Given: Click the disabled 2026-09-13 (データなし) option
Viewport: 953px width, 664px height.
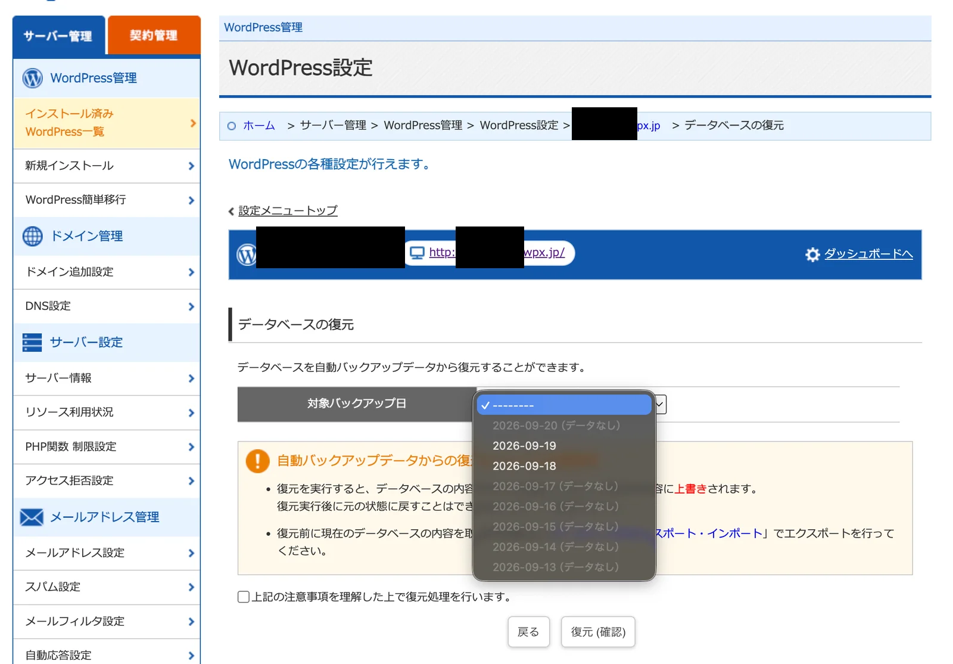Looking at the screenshot, I should coord(563,567).
